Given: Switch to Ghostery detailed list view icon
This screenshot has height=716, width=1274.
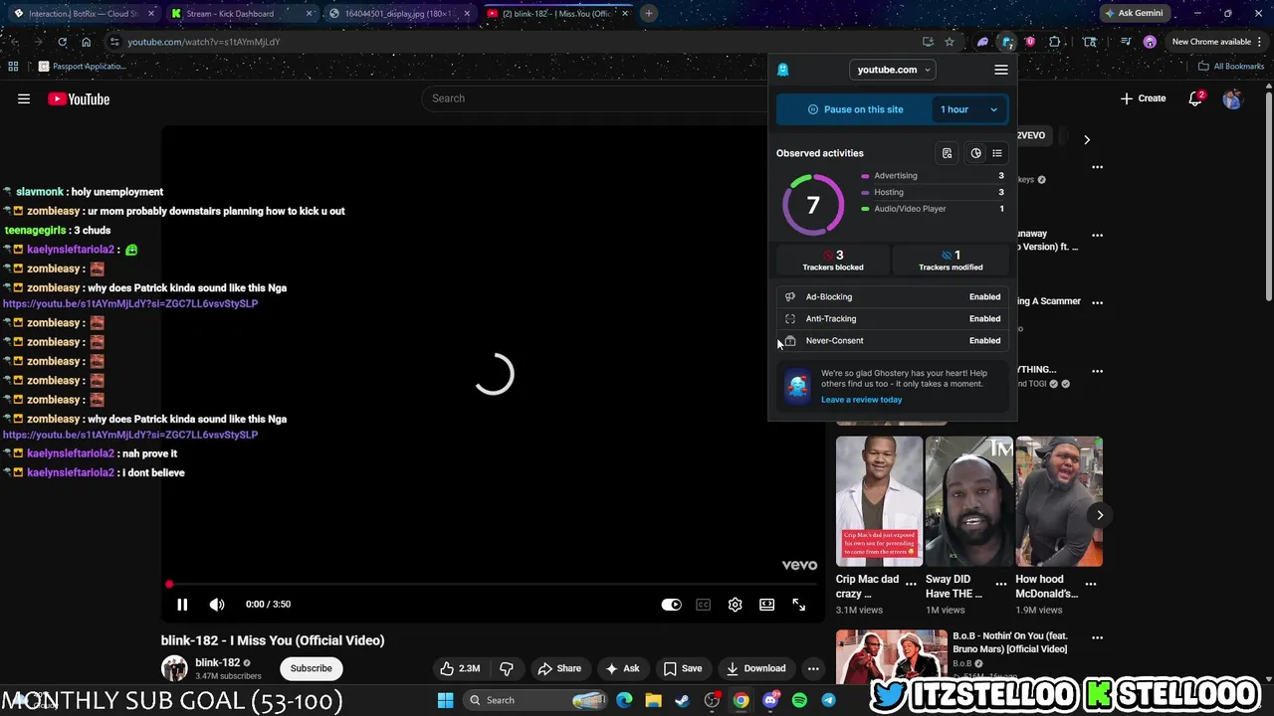Looking at the screenshot, I should pos(997,153).
